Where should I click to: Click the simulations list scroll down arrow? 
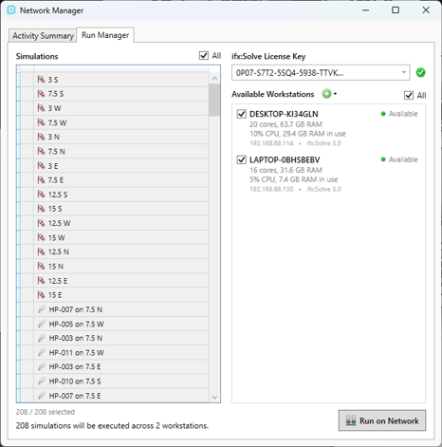point(214,397)
